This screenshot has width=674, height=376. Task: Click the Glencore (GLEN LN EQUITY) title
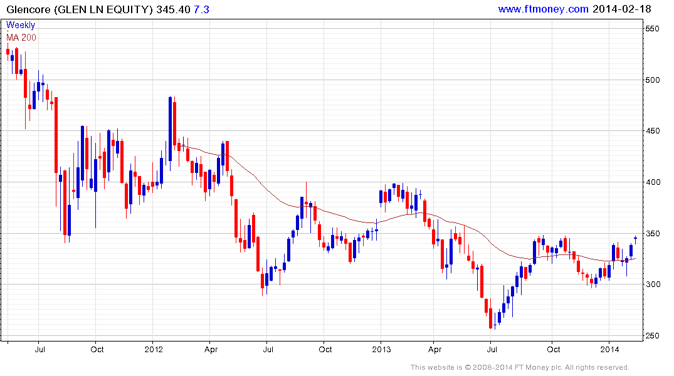pyautogui.click(x=80, y=9)
